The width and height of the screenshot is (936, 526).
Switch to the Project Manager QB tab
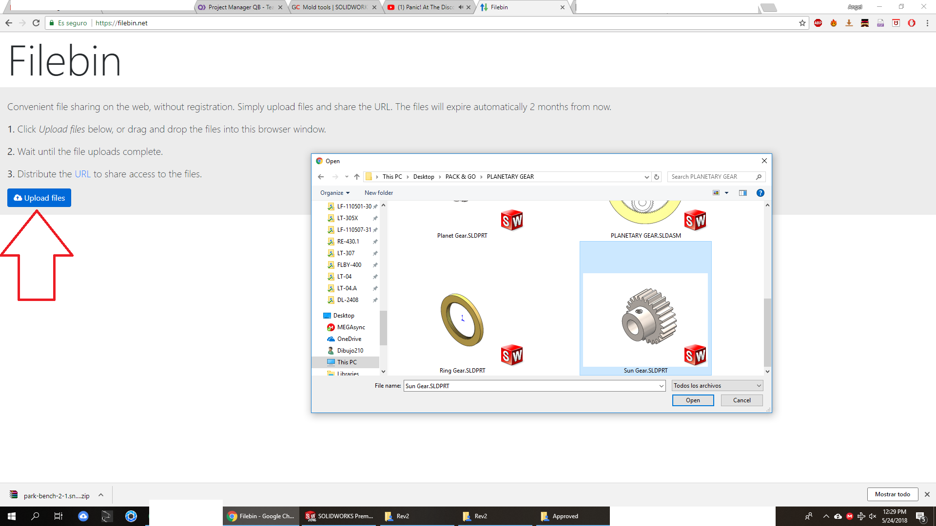point(240,7)
